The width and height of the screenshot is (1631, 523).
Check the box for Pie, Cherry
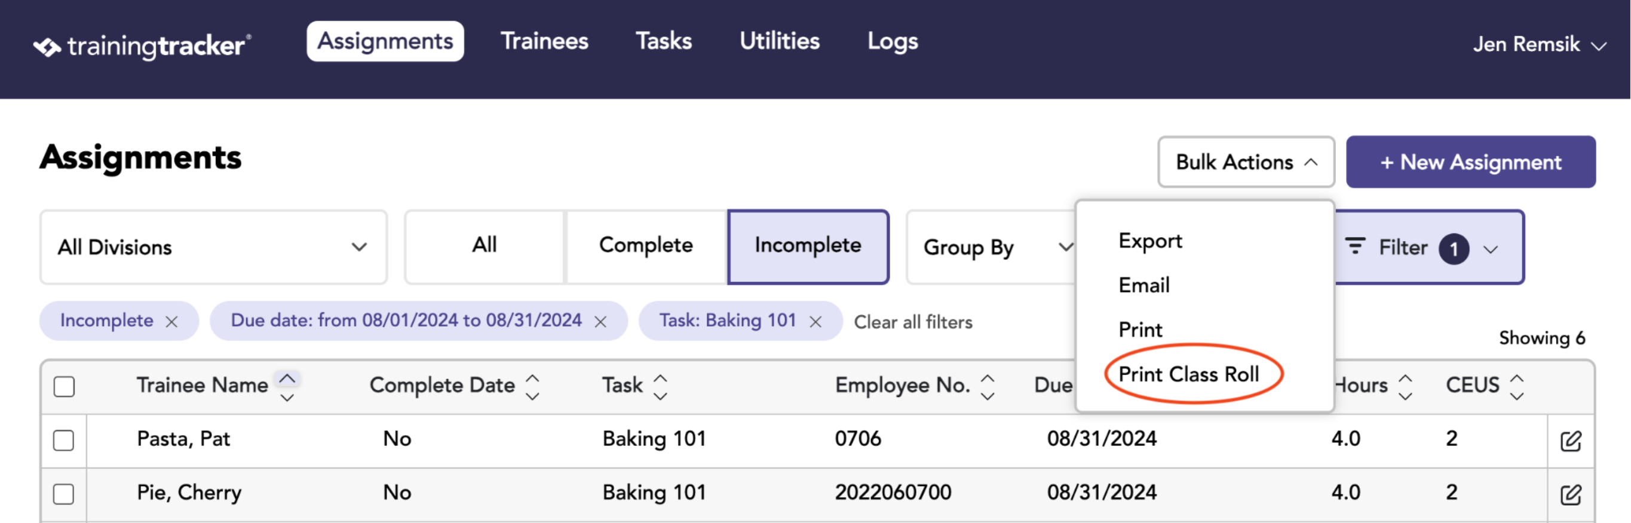tap(64, 494)
